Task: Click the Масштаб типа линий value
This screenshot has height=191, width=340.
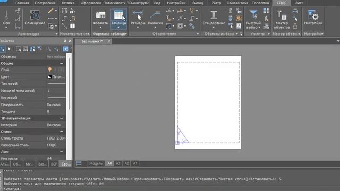Action: tap(56, 91)
